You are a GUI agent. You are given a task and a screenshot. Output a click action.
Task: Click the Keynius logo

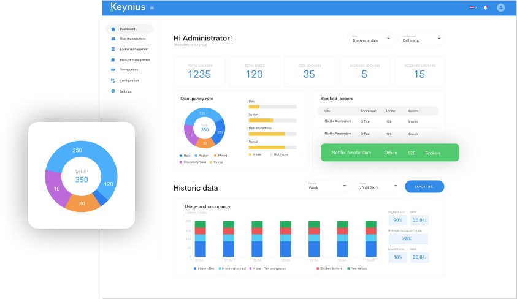pos(127,8)
